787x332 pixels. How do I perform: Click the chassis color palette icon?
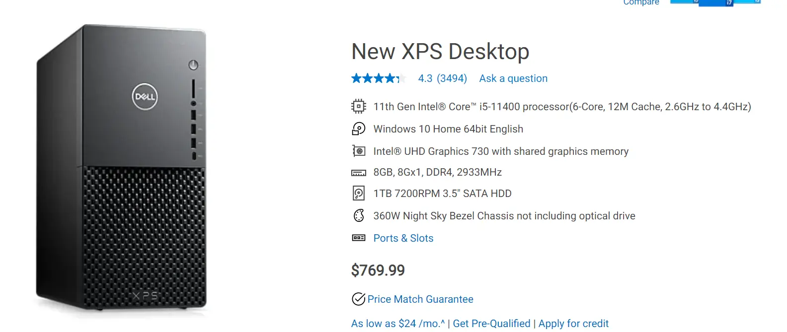pos(359,215)
